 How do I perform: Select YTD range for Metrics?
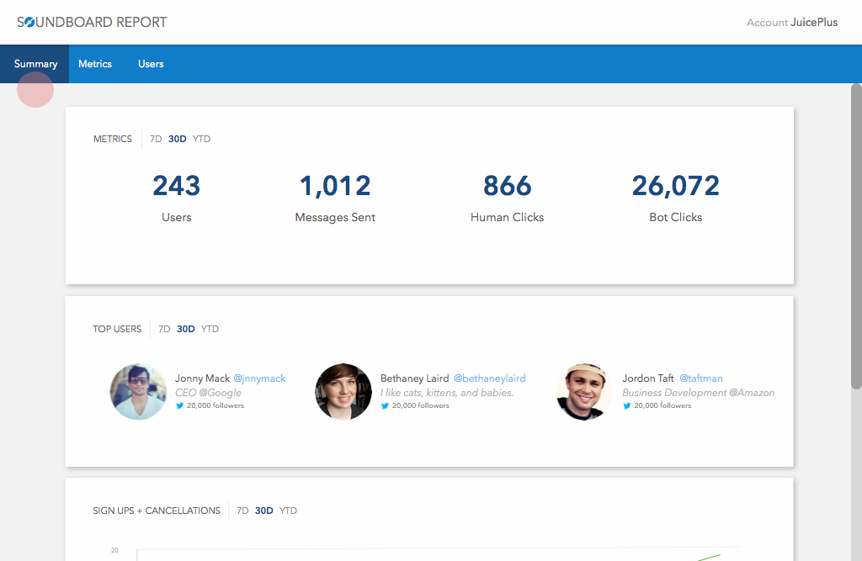pos(201,139)
